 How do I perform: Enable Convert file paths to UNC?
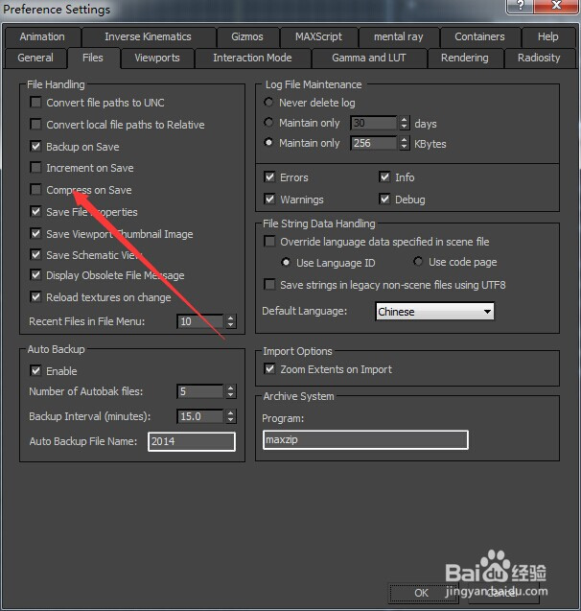coord(35,103)
